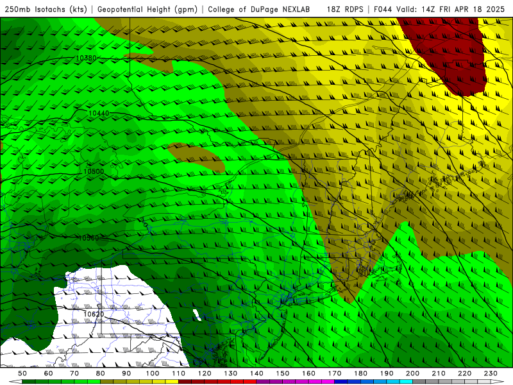Click the legend value 110
The width and height of the screenshot is (513, 385).
tap(179, 373)
